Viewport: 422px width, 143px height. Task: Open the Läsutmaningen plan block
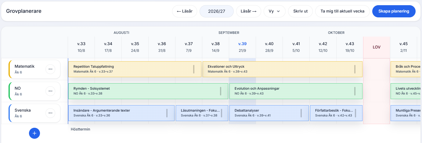[x=202, y=113]
